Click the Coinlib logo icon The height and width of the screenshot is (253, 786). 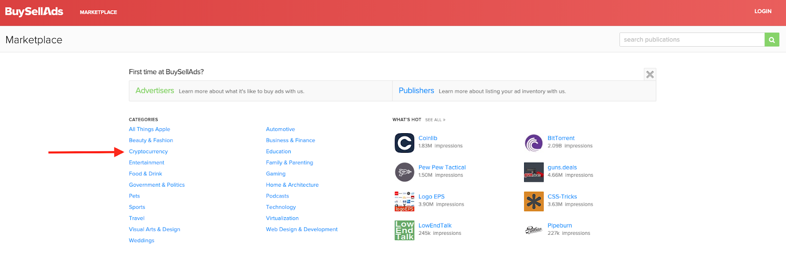pos(404,143)
